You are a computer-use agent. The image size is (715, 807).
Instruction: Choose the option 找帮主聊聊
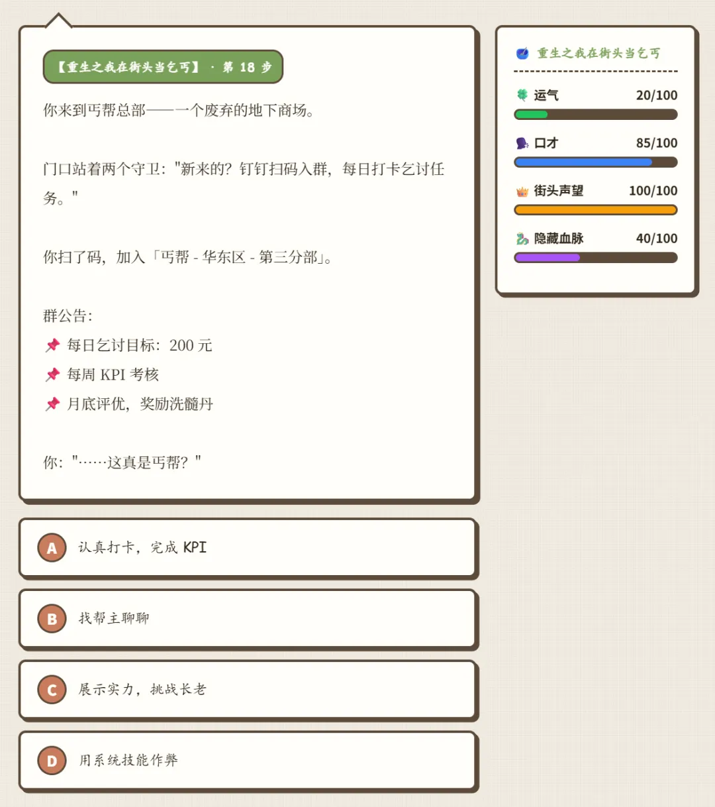pyautogui.click(x=248, y=619)
